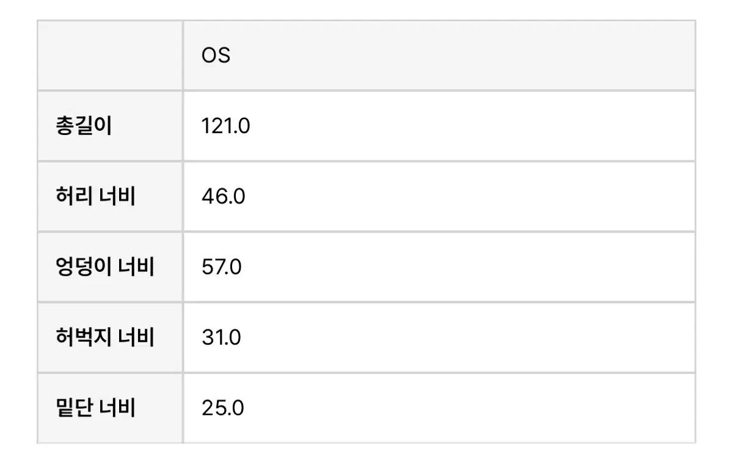Click blank area right of 25.0
The width and height of the screenshot is (733, 473).
(x=469, y=408)
